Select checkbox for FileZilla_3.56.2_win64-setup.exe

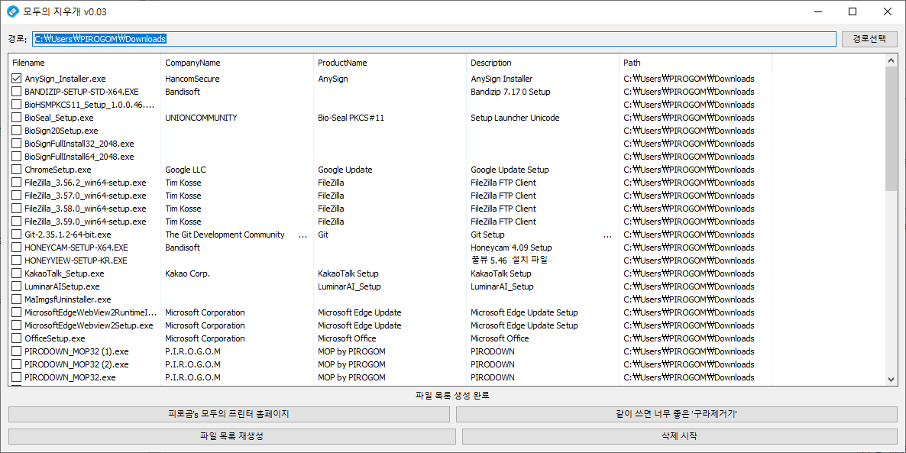16,183
